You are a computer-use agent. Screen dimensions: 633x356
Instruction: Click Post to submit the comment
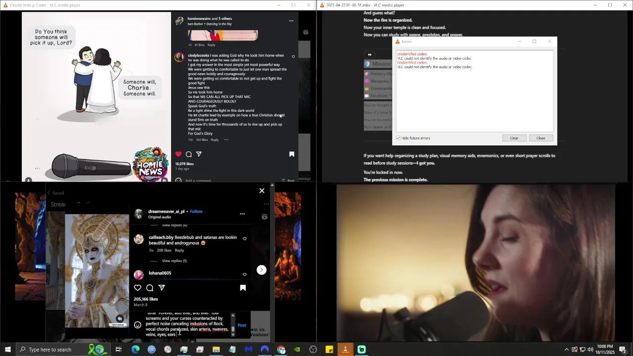click(242, 325)
